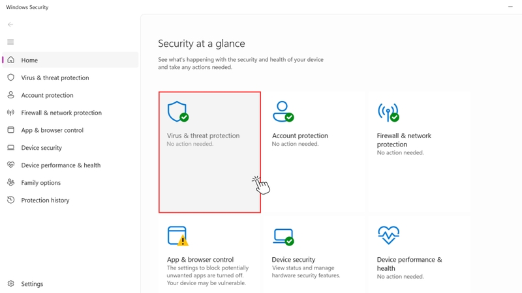This screenshot has width=522, height=293.
Task: Open Account protection from sidebar
Action: pyautogui.click(x=70, y=95)
